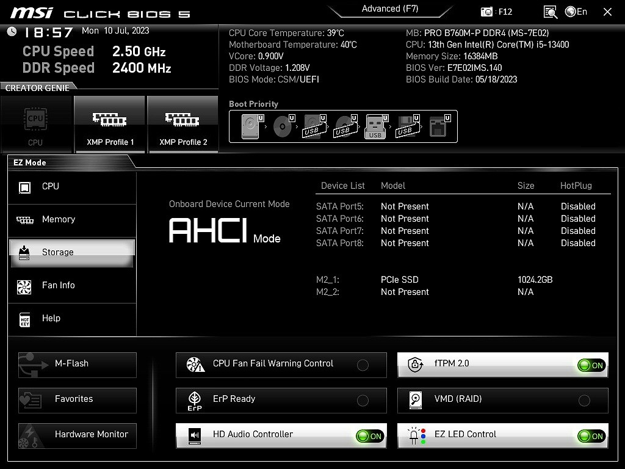
Task: Enable XMP Profile 1
Action: tap(110, 125)
